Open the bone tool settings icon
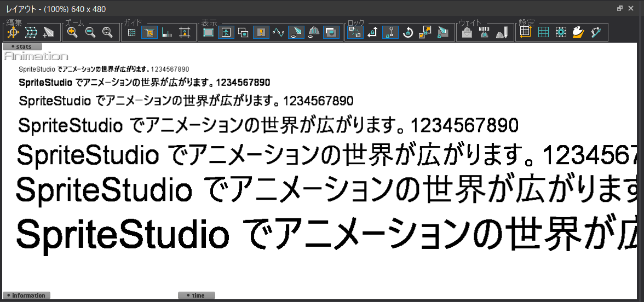The height and width of the screenshot is (302, 644). [596, 32]
